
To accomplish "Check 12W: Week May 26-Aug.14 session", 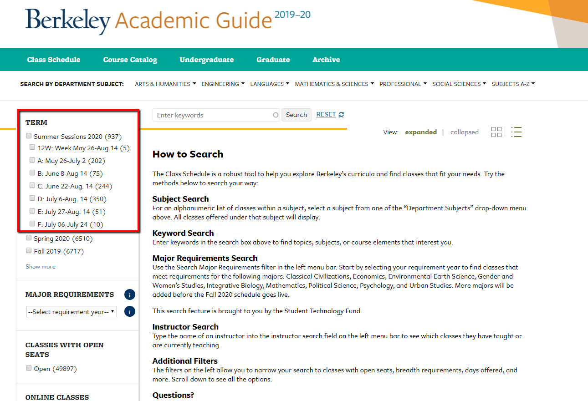I will tap(32, 147).
